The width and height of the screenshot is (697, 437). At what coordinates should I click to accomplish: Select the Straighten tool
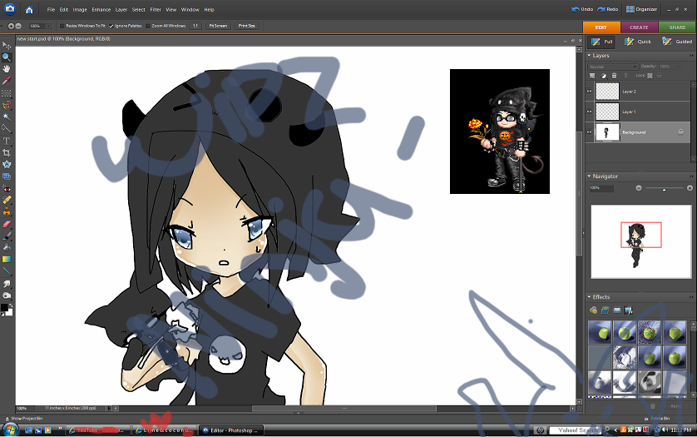[7, 176]
